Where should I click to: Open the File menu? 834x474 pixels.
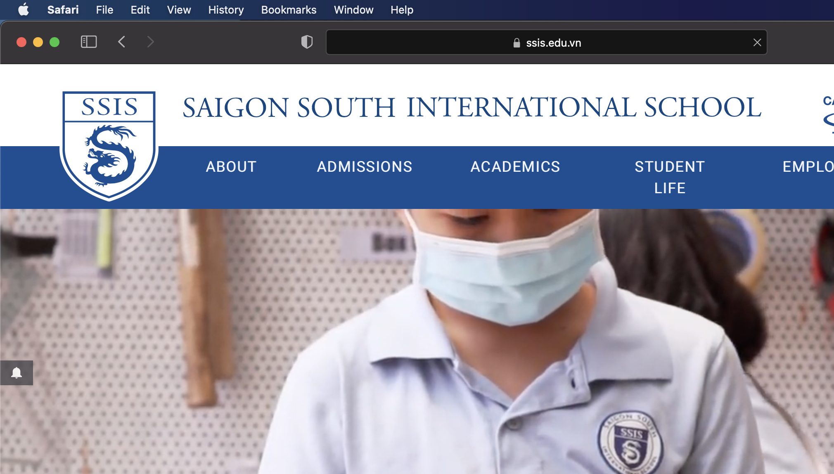pos(104,9)
